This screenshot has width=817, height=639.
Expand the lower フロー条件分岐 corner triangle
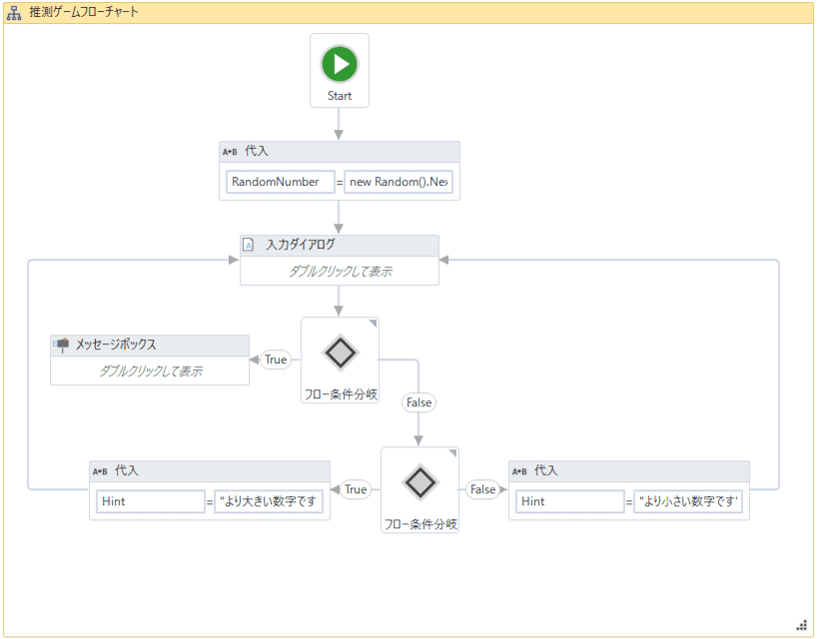452,453
